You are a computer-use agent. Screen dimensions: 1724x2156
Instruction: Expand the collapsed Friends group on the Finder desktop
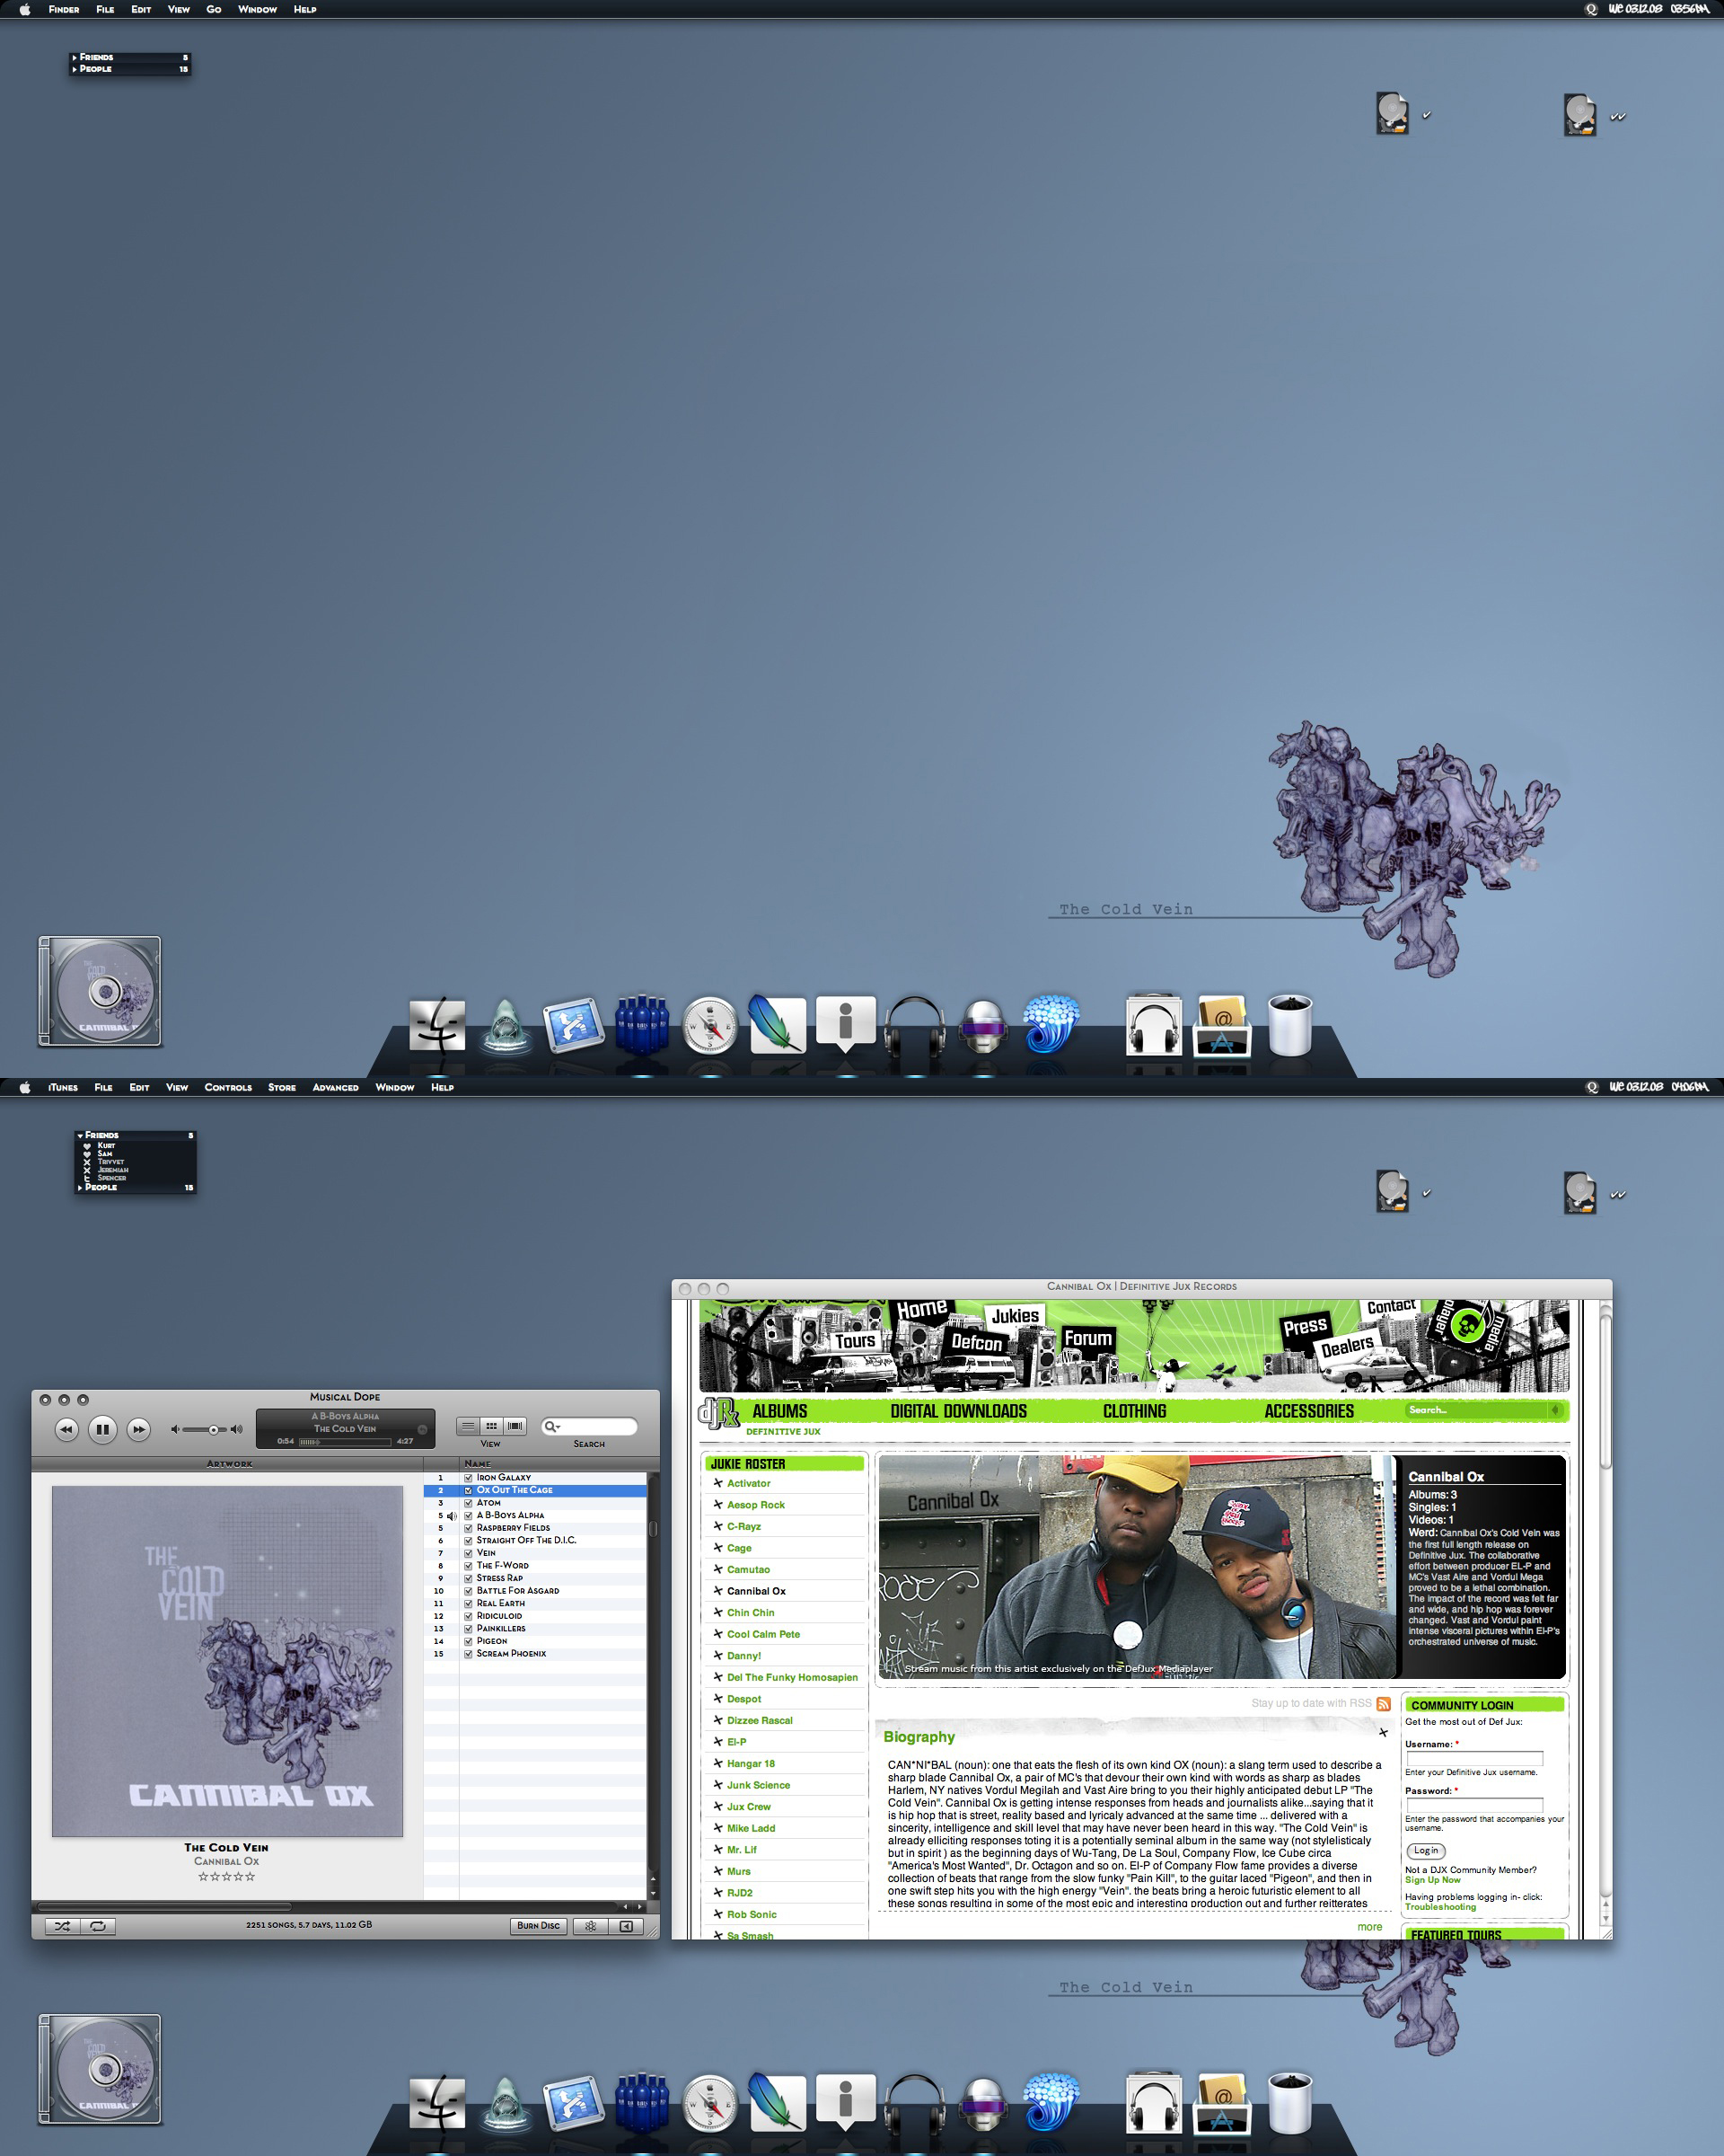(x=75, y=58)
